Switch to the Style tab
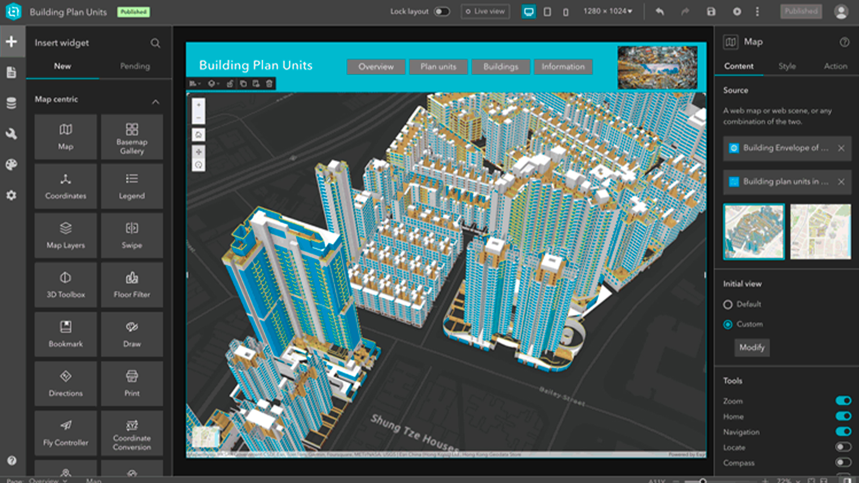This screenshot has width=859, height=483. pyautogui.click(x=787, y=66)
